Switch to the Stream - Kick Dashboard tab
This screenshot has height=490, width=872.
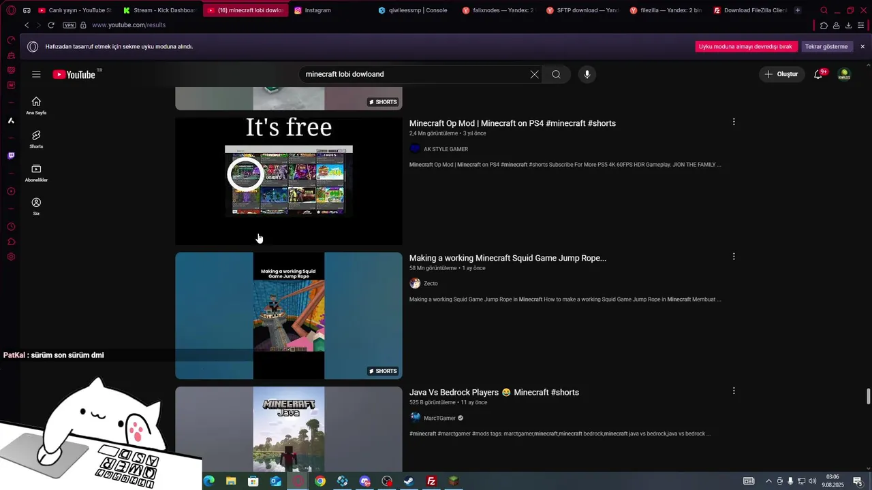(x=159, y=10)
